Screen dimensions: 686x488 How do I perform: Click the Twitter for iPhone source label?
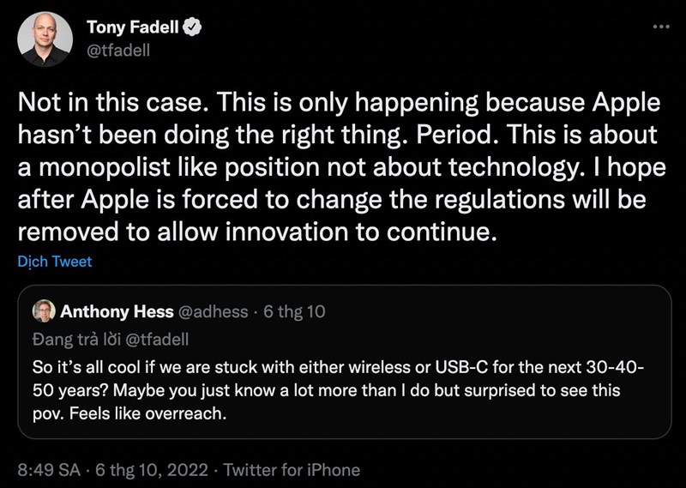pyautogui.click(x=292, y=470)
